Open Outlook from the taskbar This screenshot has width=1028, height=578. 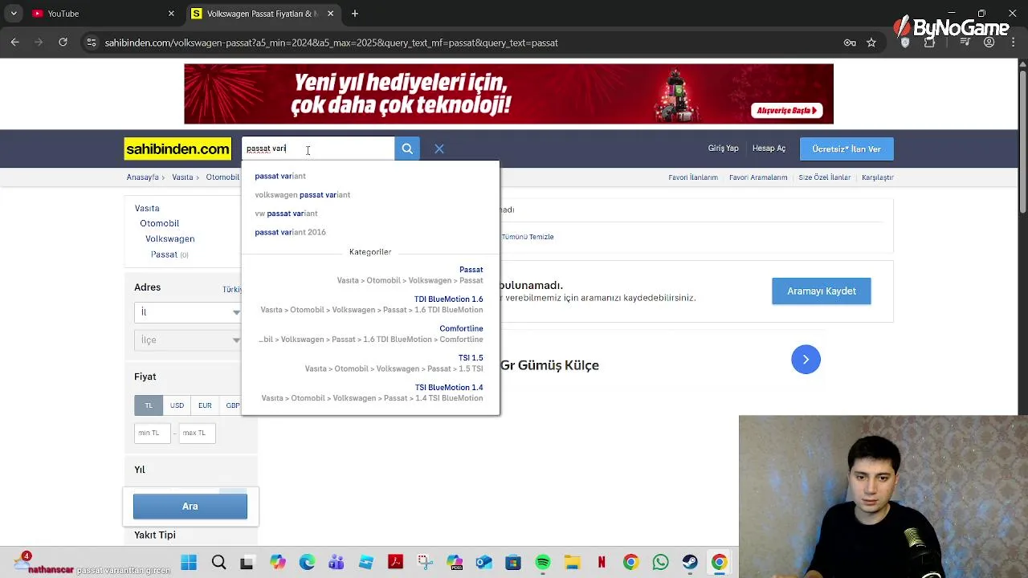tap(483, 563)
